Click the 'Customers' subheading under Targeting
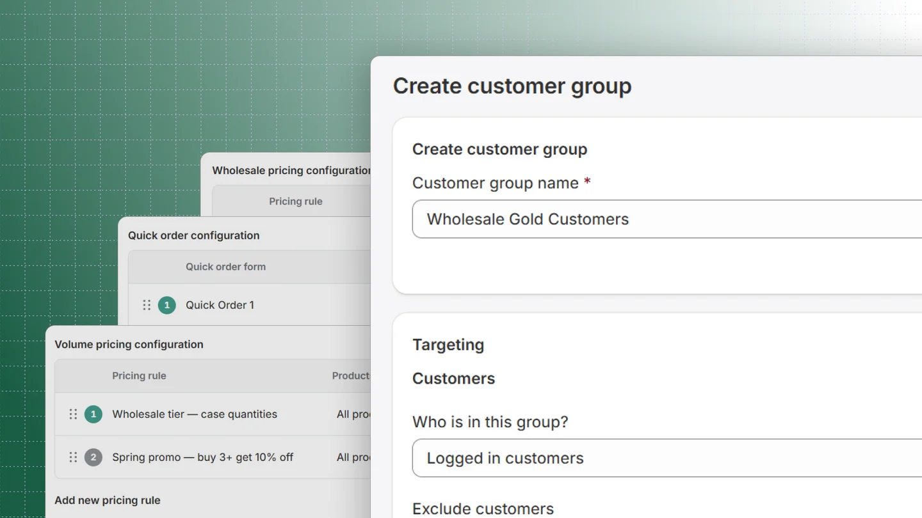 click(453, 379)
